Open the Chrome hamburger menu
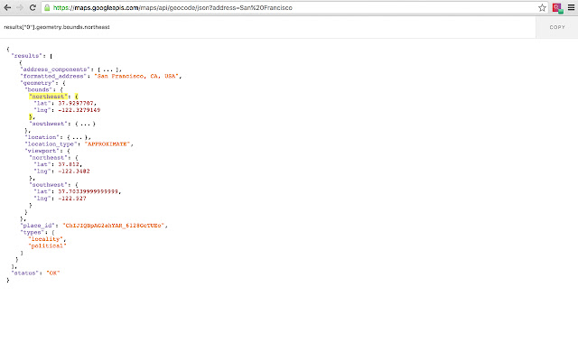The image size is (578, 361). coord(571,7)
